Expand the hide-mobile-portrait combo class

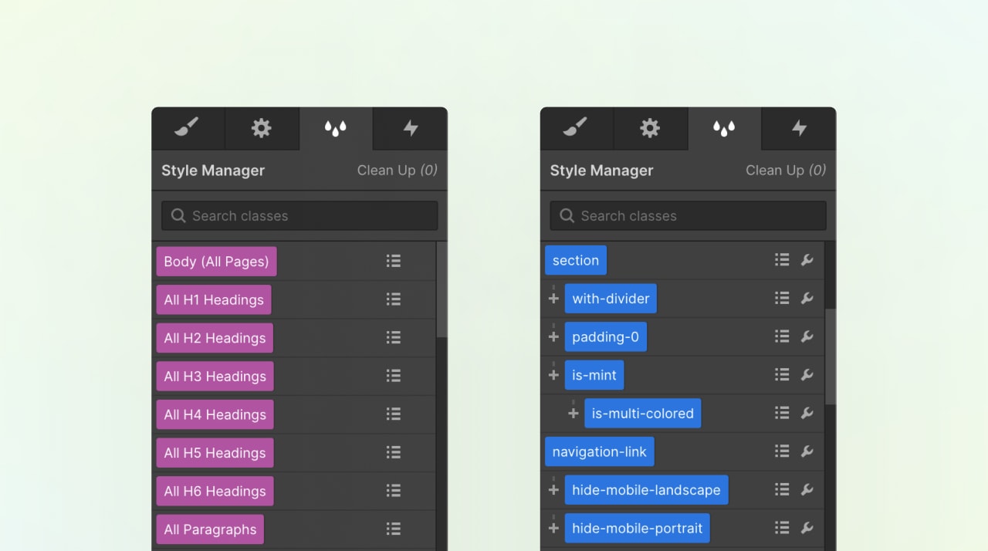[x=553, y=528]
